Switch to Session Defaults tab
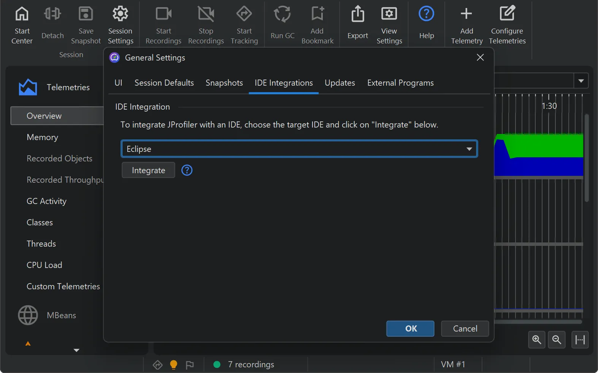The image size is (598, 373). click(x=164, y=83)
